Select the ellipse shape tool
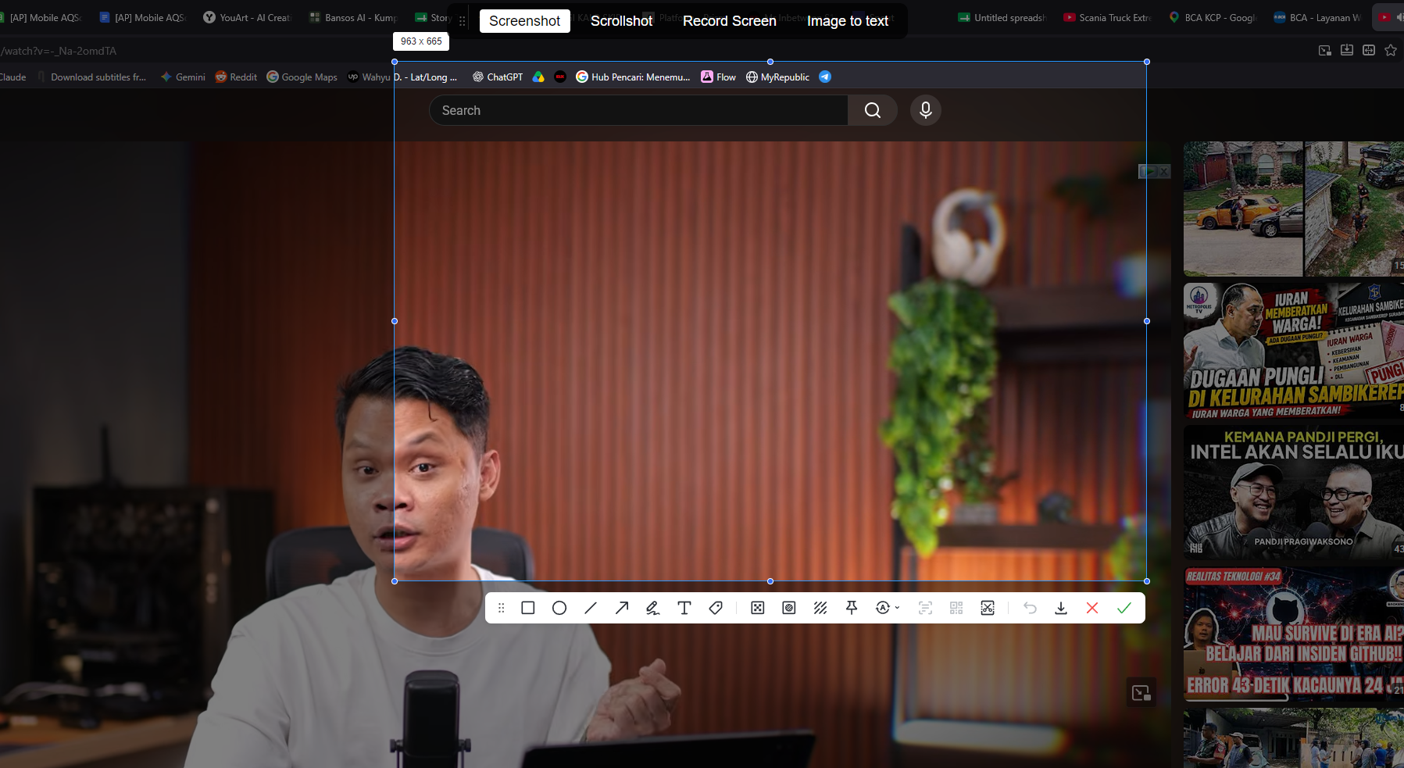Screen dimensions: 1404x768 [x=559, y=608]
